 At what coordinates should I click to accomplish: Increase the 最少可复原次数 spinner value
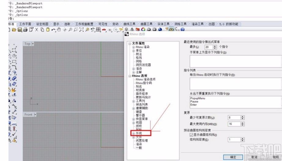(x=243, y=116)
